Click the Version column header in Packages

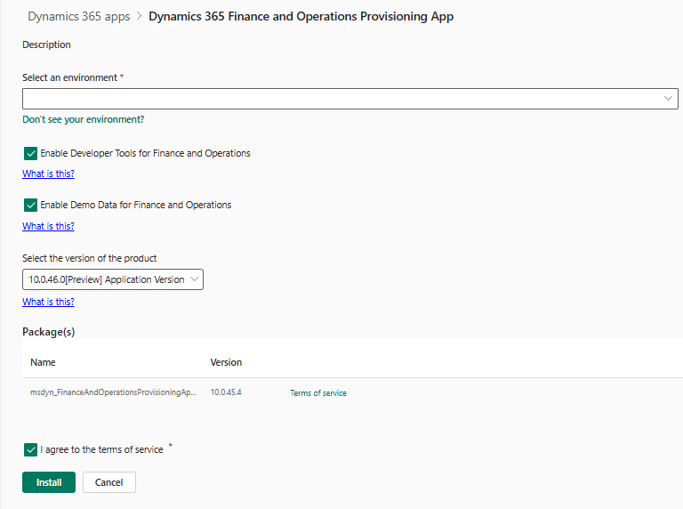click(226, 362)
